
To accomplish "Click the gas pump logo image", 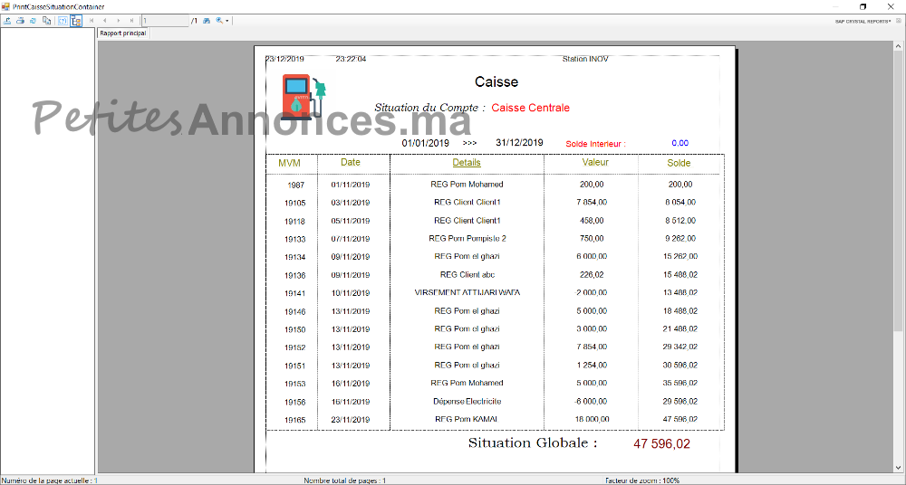I will pyautogui.click(x=304, y=97).
